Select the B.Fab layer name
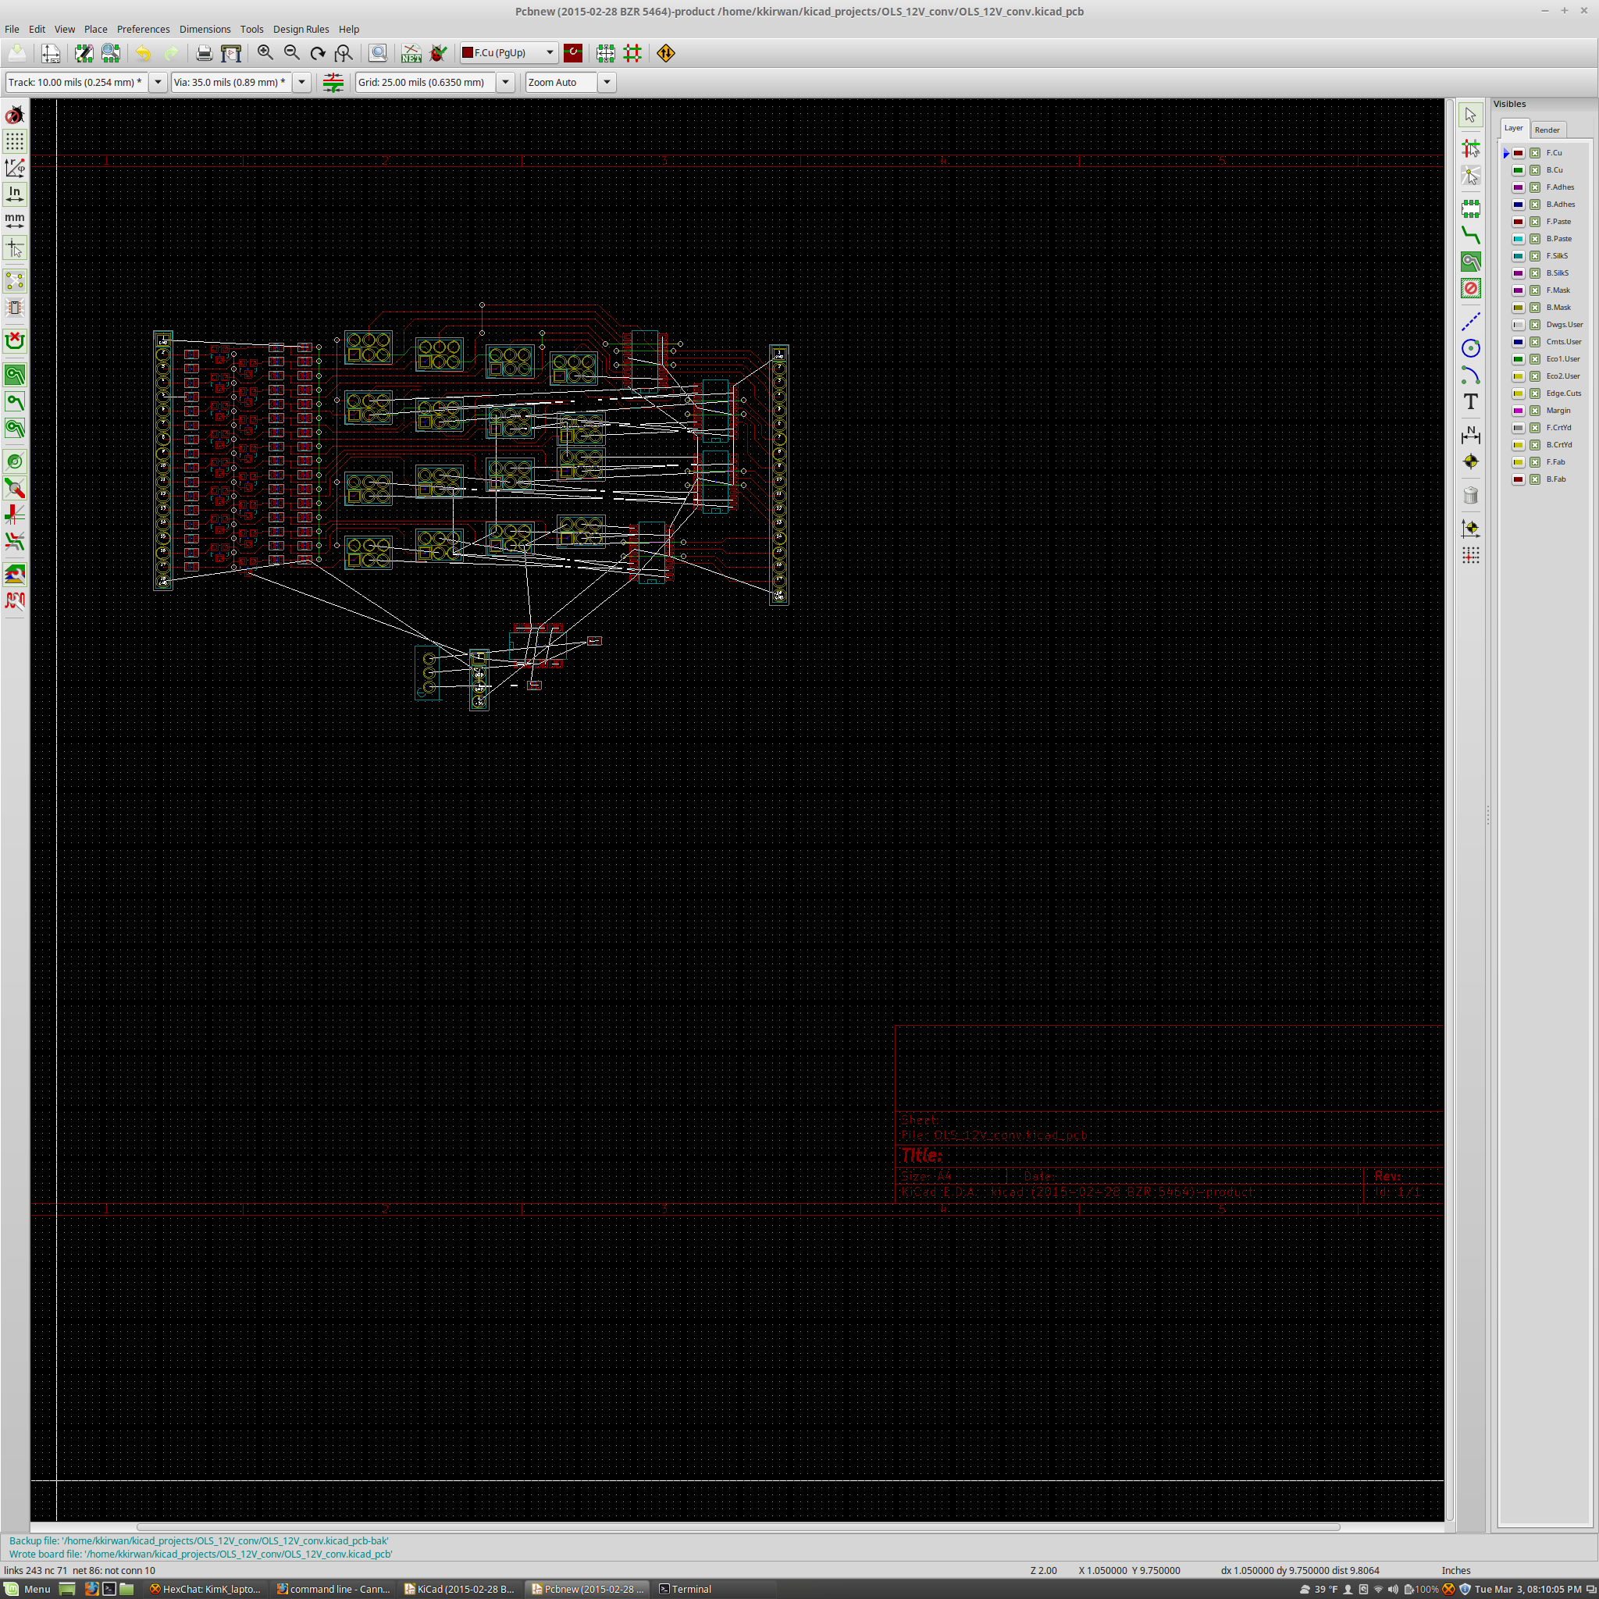This screenshot has width=1599, height=1599. (x=1555, y=479)
